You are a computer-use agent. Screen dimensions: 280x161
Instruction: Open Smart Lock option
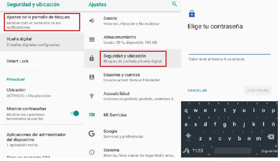(x=42, y=61)
